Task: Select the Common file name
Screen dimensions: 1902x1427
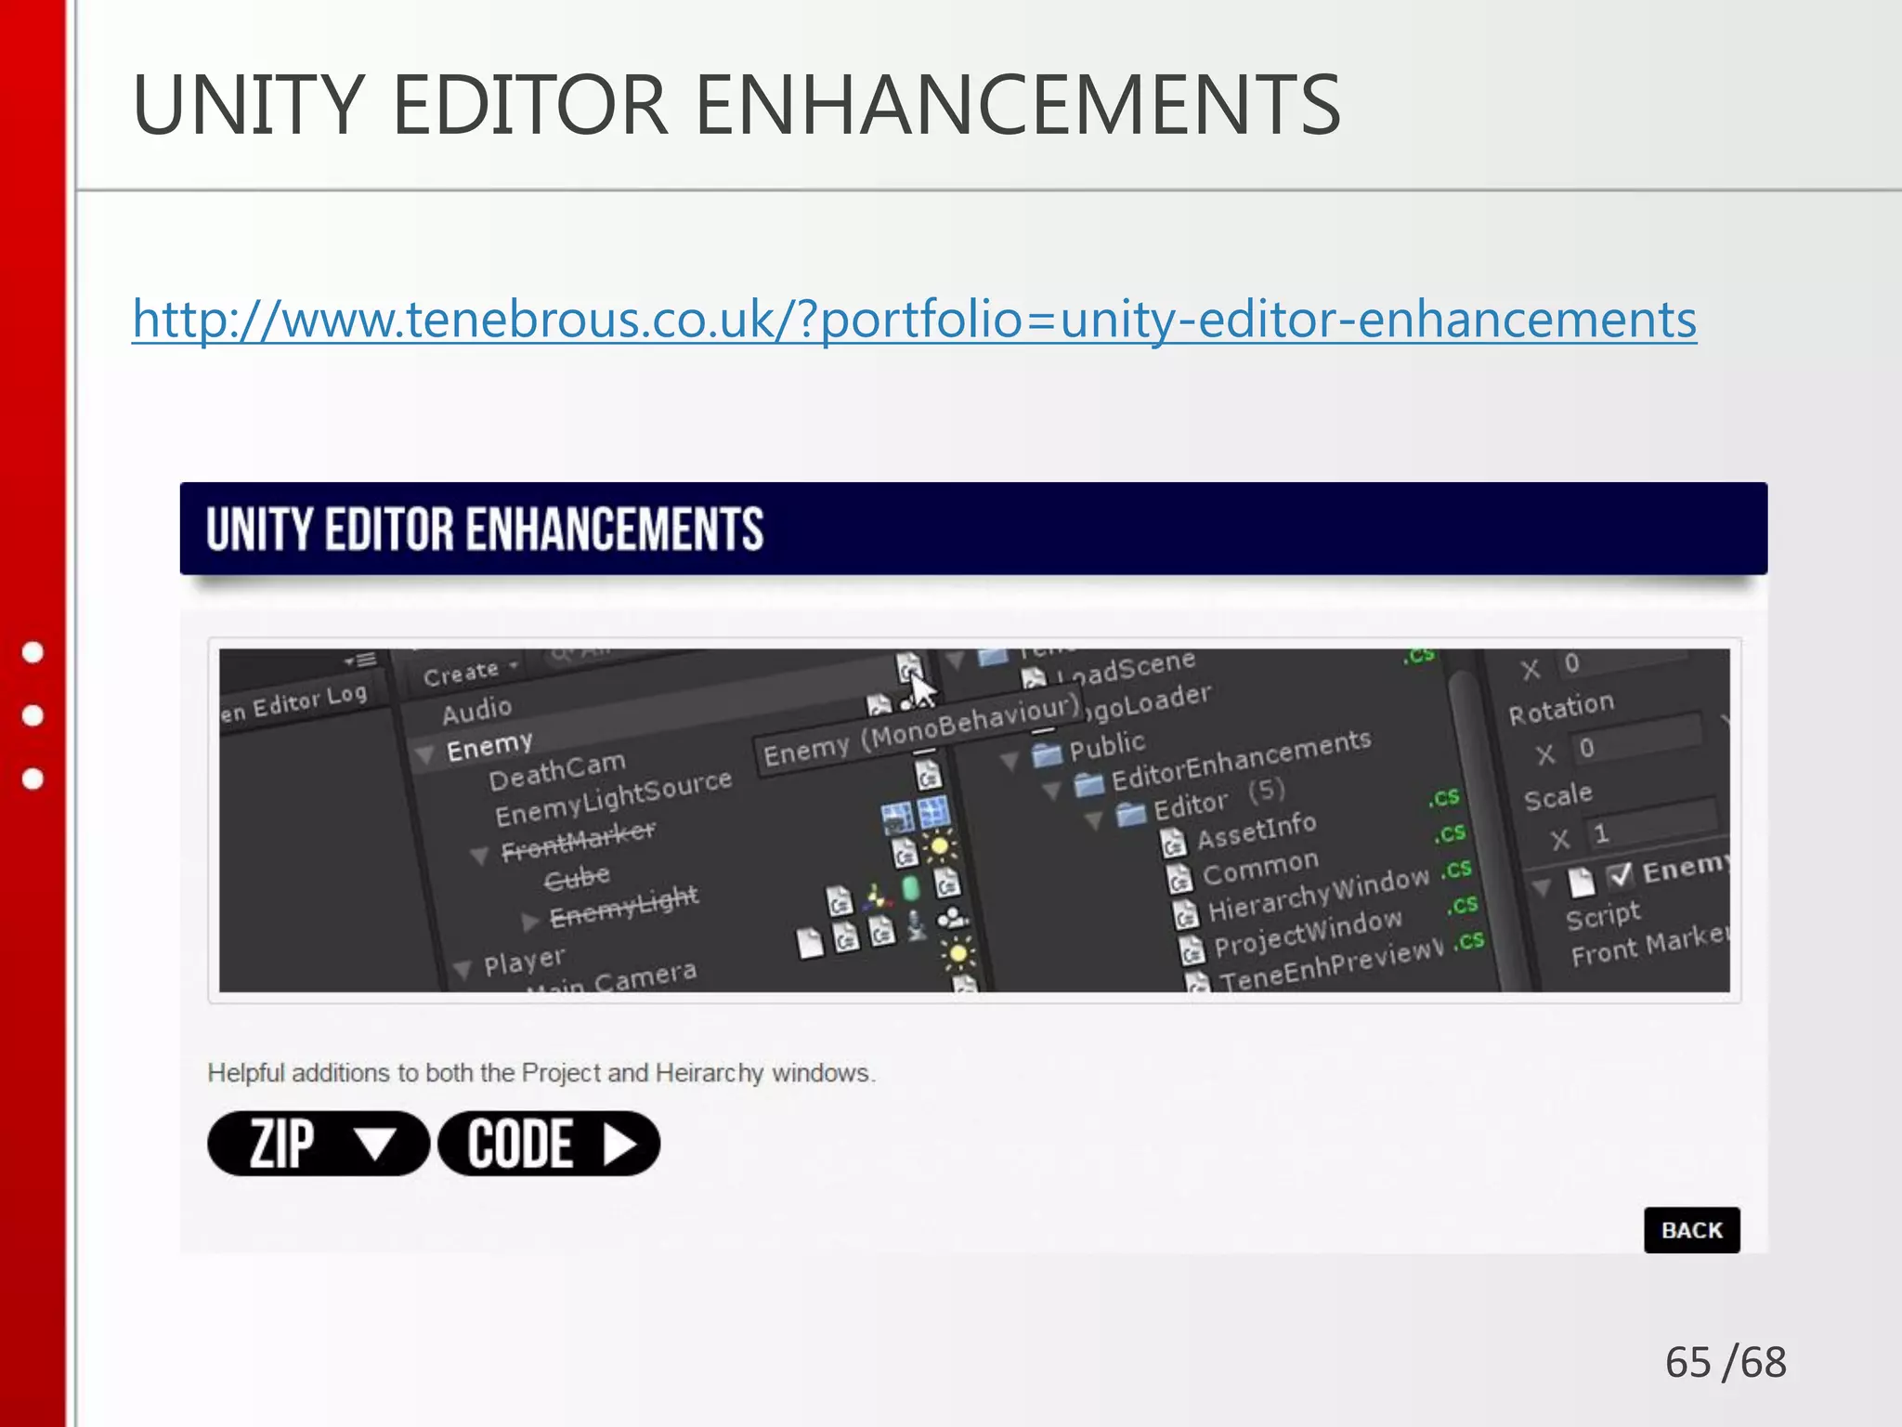Action: tap(1260, 868)
